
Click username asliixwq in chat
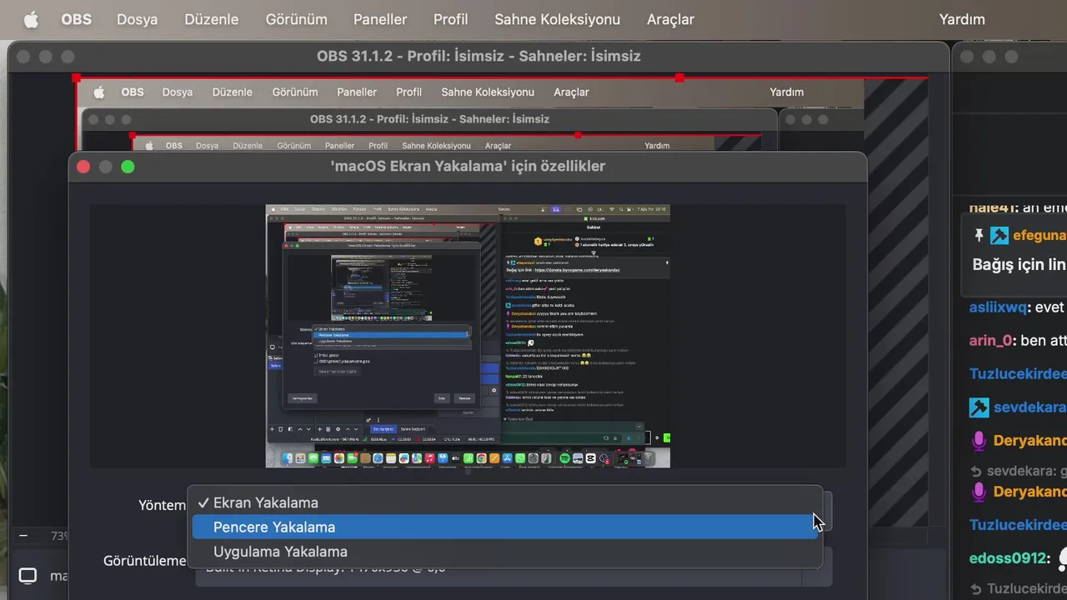[x=997, y=307]
